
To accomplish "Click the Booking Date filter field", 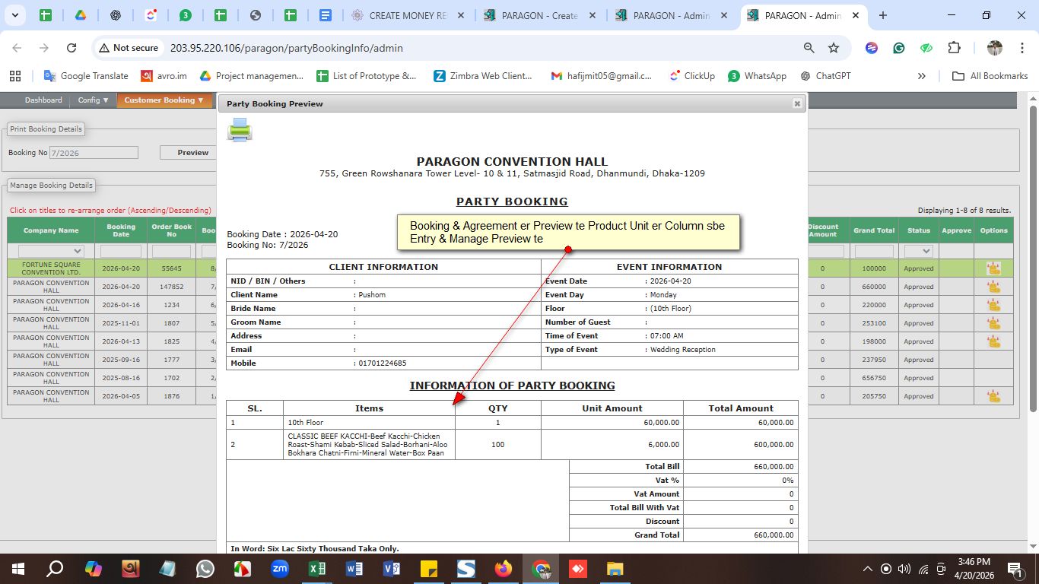I will [121, 251].
